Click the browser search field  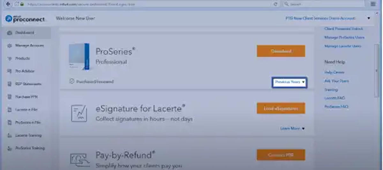click(323, 4)
